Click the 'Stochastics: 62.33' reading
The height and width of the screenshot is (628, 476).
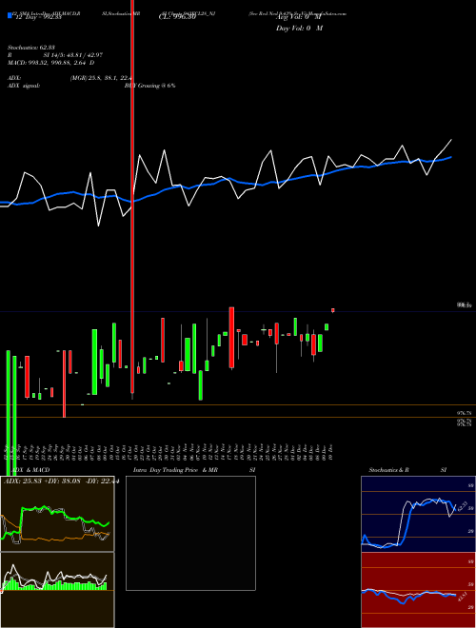point(31,48)
